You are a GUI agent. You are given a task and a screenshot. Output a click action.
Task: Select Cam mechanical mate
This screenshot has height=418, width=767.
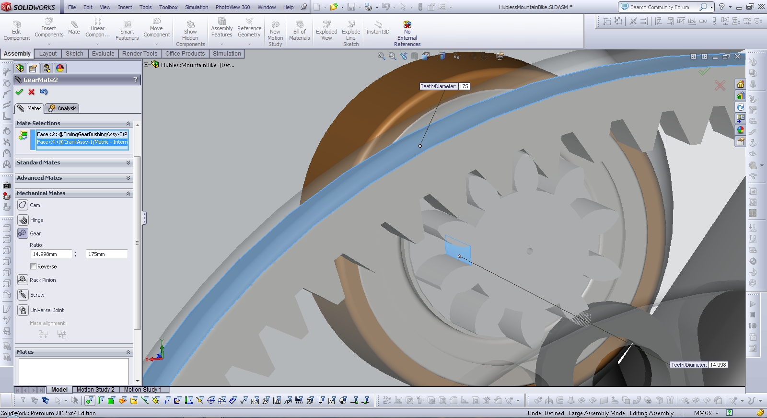coord(23,205)
